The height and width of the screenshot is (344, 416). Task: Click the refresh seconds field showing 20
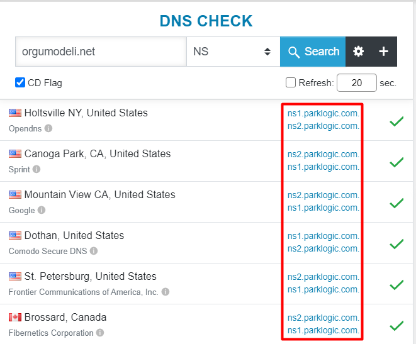357,82
